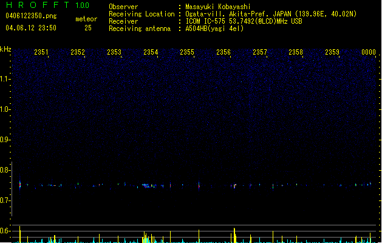Click the Receiving antenna label
Image resolution: width=382 pixels, height=243 pixels.
pyautogui.click(x=140, y=29)
